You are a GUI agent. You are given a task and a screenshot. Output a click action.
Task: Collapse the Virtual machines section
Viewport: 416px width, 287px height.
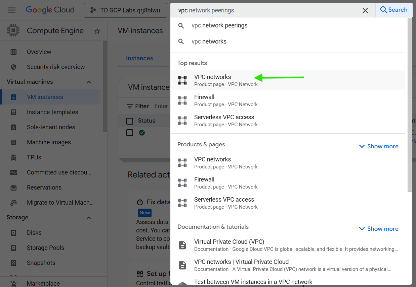(x=89, y=82)
